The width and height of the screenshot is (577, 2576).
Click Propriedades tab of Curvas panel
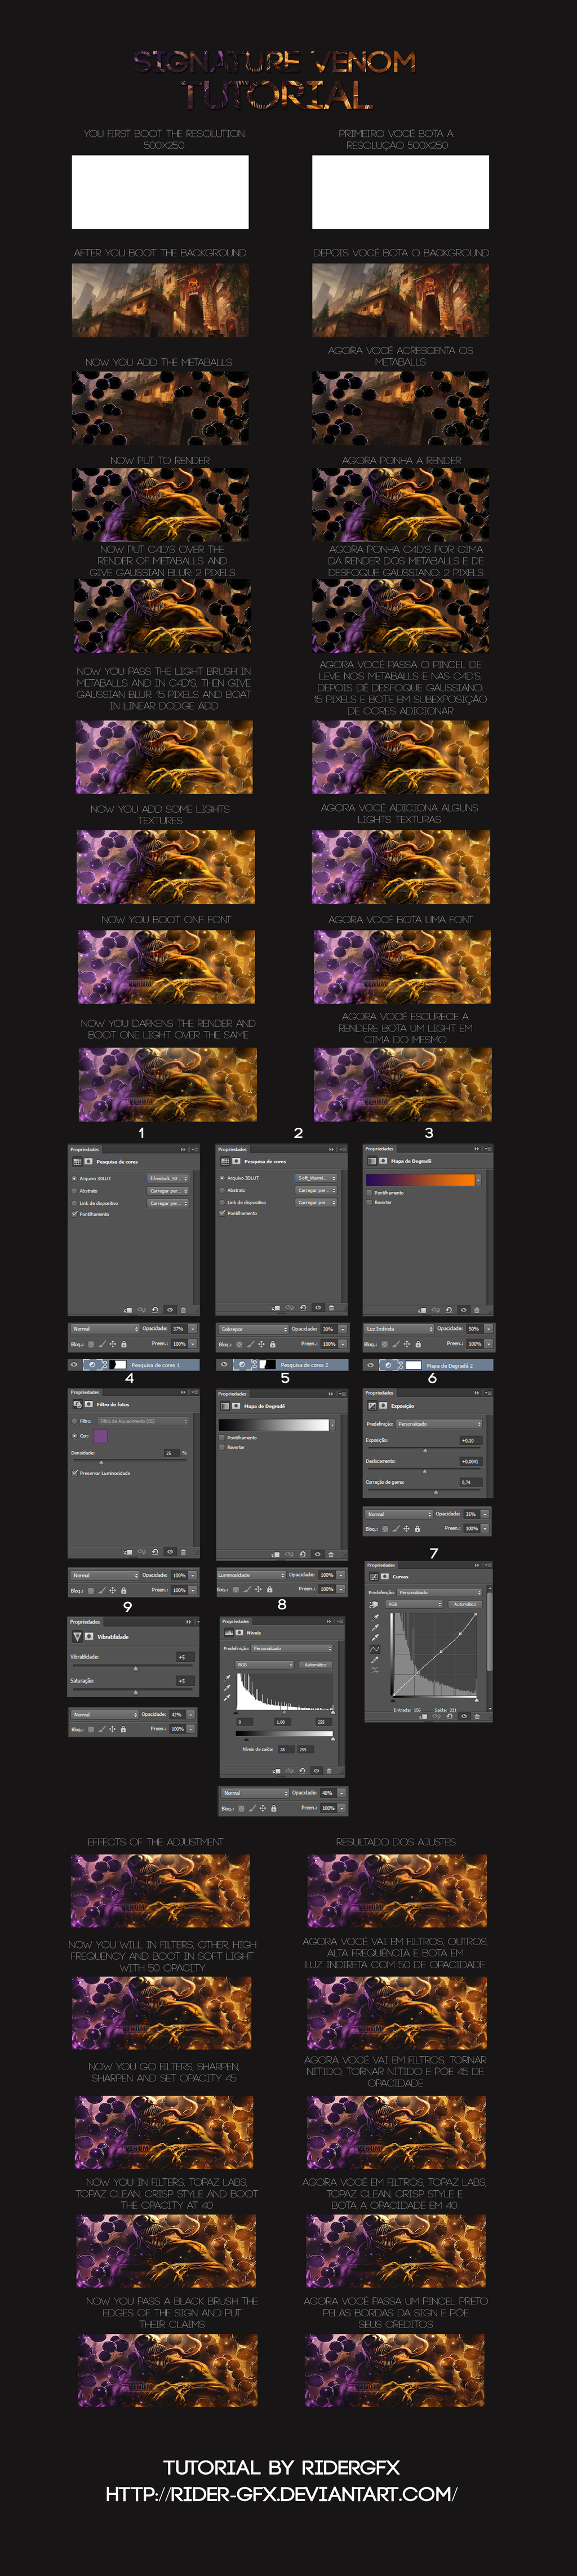coord(381,1565)
